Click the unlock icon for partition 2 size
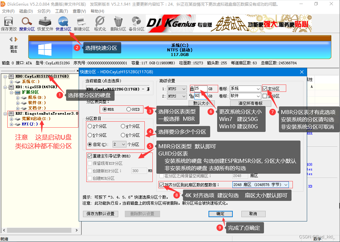340x242 pixels. pos(191,96)
